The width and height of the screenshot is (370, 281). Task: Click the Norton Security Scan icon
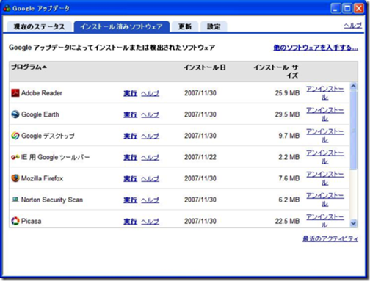tap(15, 200)
